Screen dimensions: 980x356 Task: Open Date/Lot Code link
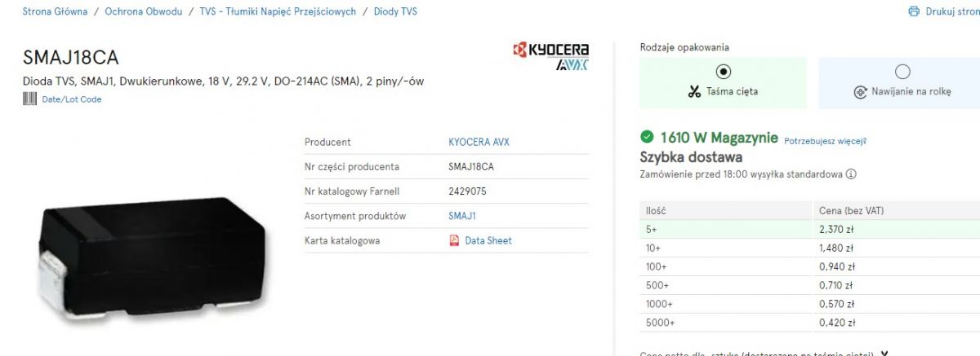tap(72, 99)
